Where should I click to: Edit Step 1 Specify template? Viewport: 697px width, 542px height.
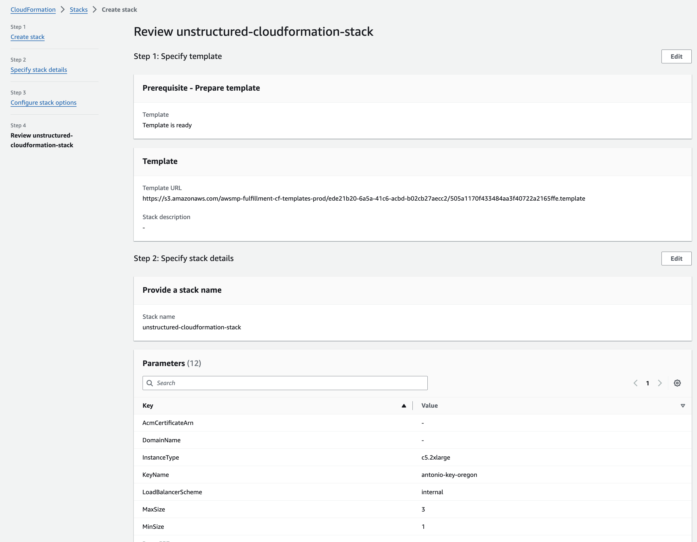[676, 57]
